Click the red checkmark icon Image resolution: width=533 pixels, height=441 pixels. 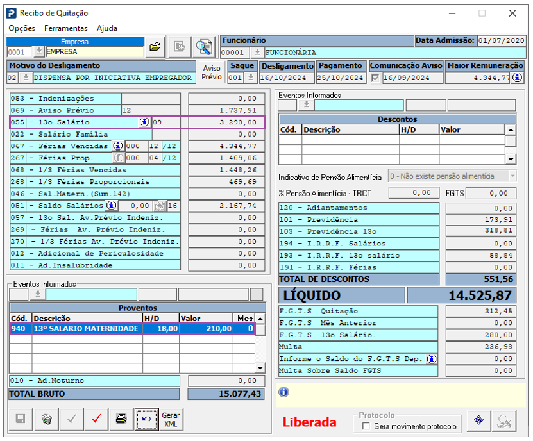click(97, 419)
